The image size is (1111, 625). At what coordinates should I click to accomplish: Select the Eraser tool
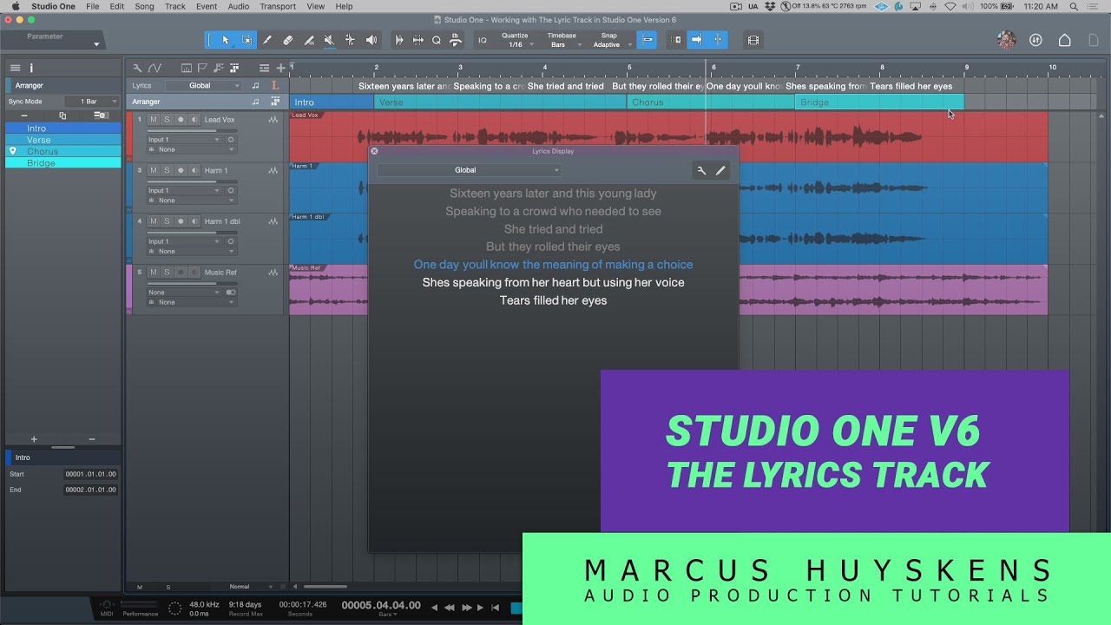tap(288, 40)
